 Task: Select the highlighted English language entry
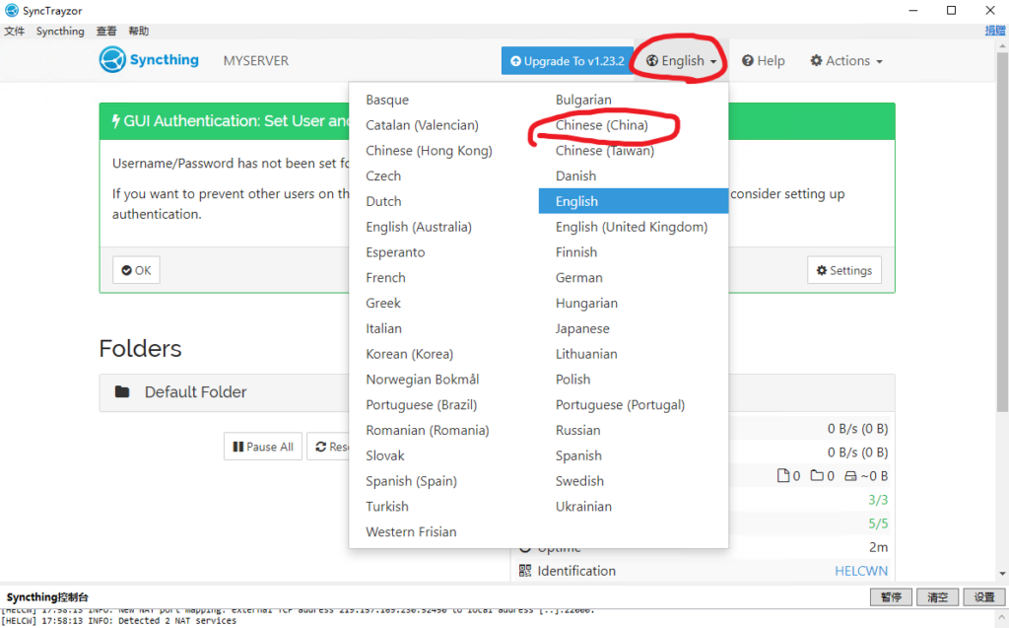click(634, 201)
